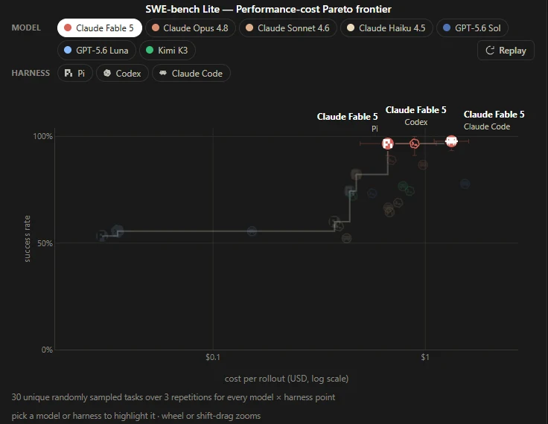The width and height of the screenshot is (548, 424).
Task: Click the Claude Fable 5 Pi chart label
Action: [x=348, y=122]
